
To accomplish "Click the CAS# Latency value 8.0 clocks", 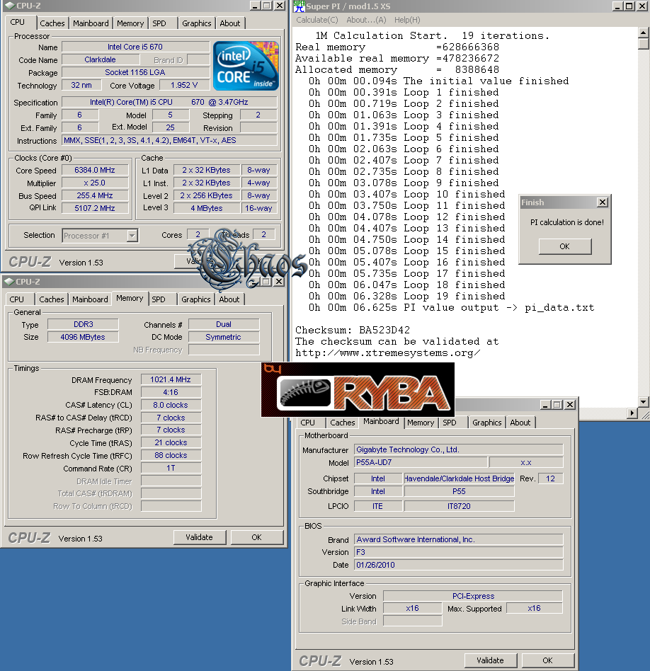I will tap(171, 405).
